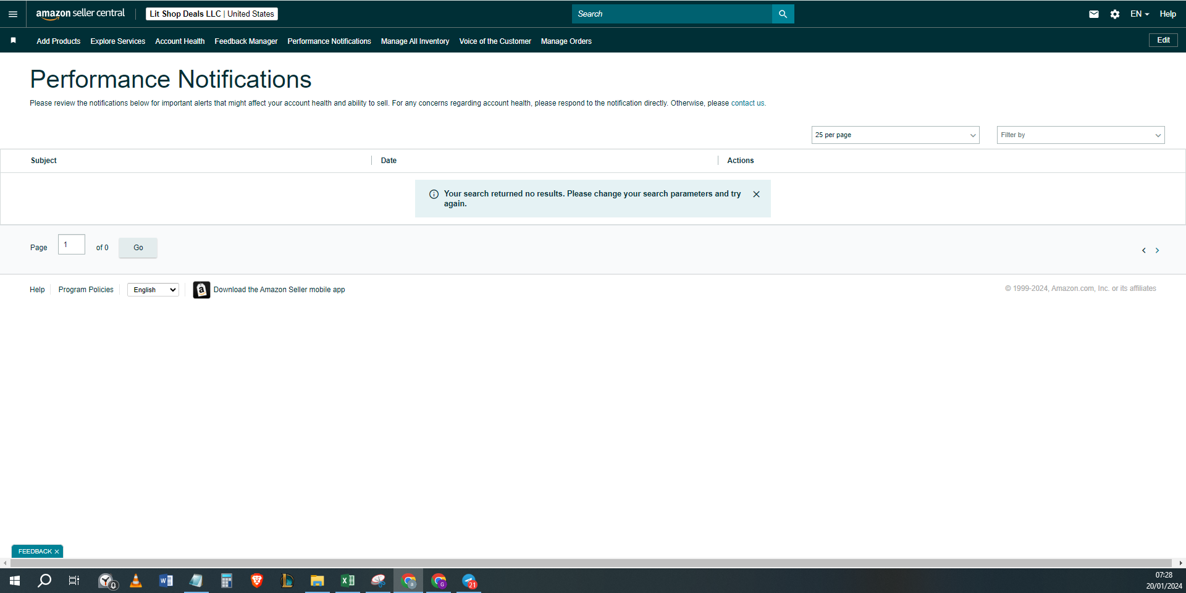Click the horizontal scrollbar
The width and height of the screenshot is (1186, 593).
click(x=591, y=563)
